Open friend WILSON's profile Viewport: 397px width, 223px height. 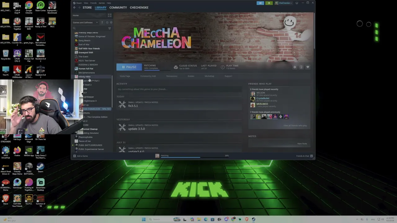[261, 93]
